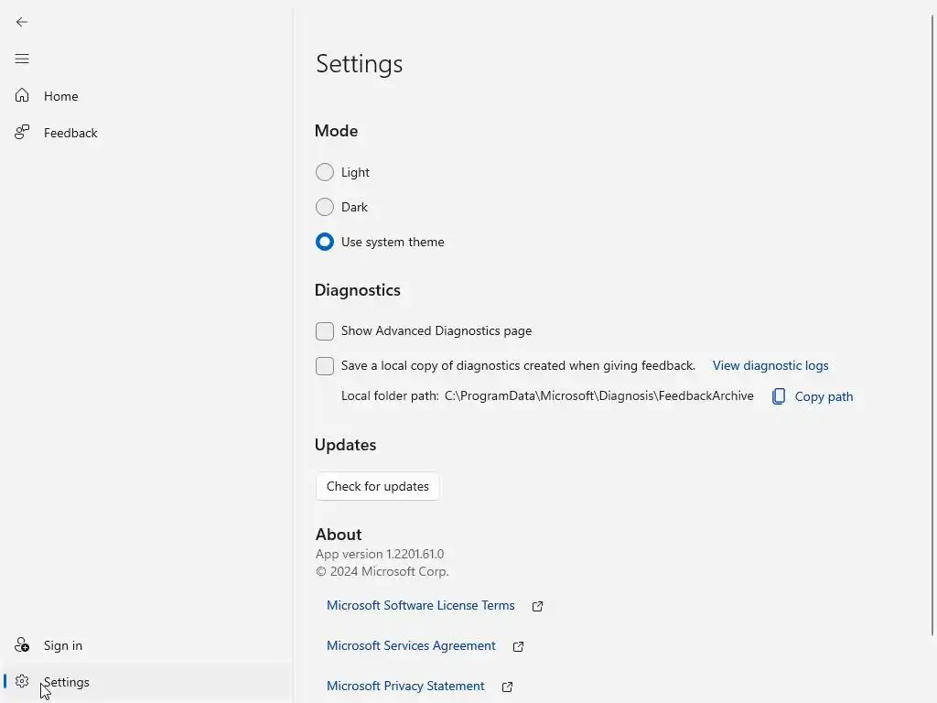
Task: Click external link icon beside Services Agreement
Action: 519,646
